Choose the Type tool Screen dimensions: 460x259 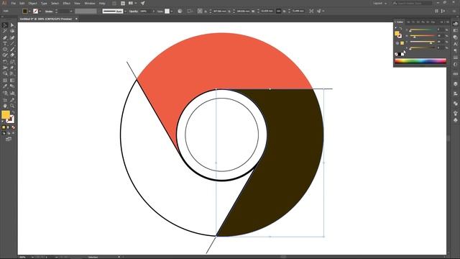click(5, 43)
